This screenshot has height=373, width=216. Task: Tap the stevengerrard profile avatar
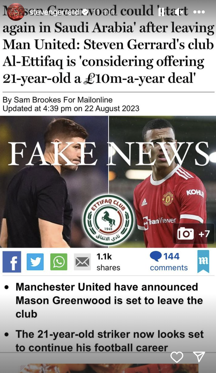(16, 12)
